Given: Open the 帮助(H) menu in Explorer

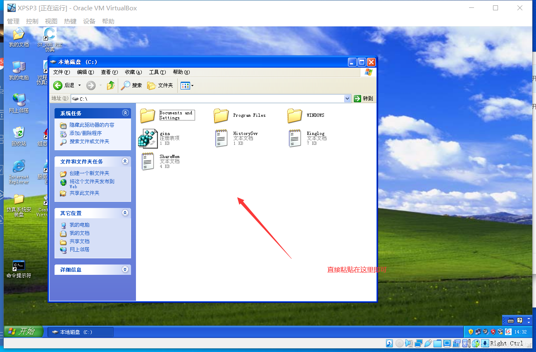Looking at the screenshot, I should [181, 72].
